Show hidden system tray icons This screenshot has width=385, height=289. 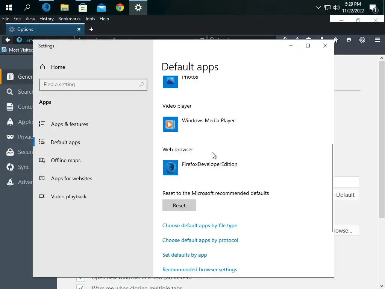click(318, 8)
